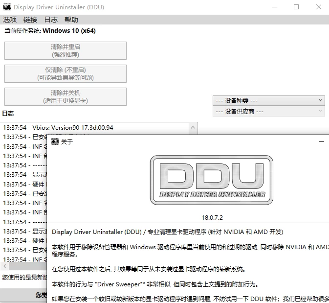Open the 选项 menu
This screenshot has width=329, height=303.
click(10, 20)
